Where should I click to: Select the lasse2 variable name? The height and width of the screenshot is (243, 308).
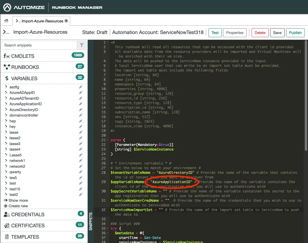(x=15, y=138)
